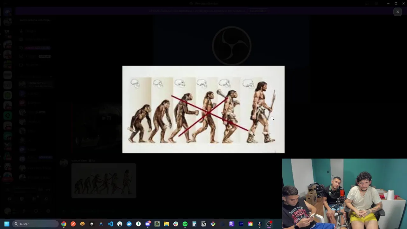The width and height of the screenshot is (407, 229).
Task: Open the Calculator from the taskbar
Action: [x=194, y=224]
